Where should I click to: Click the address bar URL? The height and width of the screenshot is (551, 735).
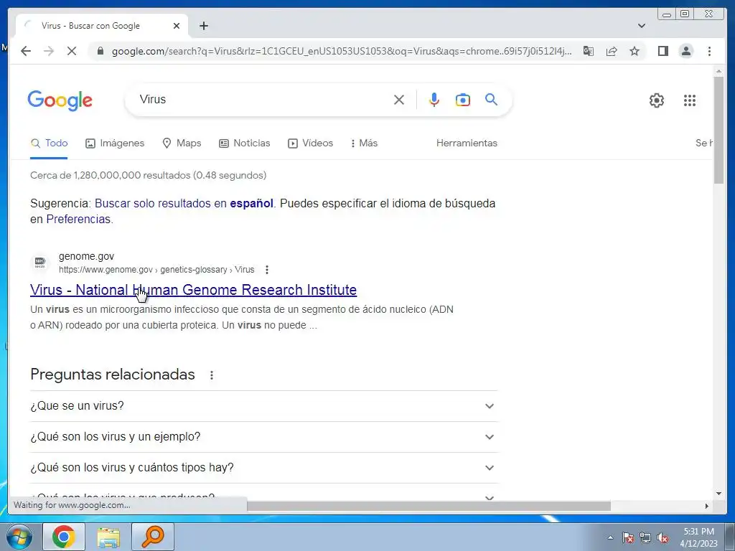341,51
